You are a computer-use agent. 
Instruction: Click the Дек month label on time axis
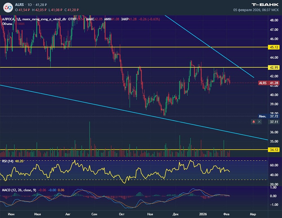click(175, 214)
